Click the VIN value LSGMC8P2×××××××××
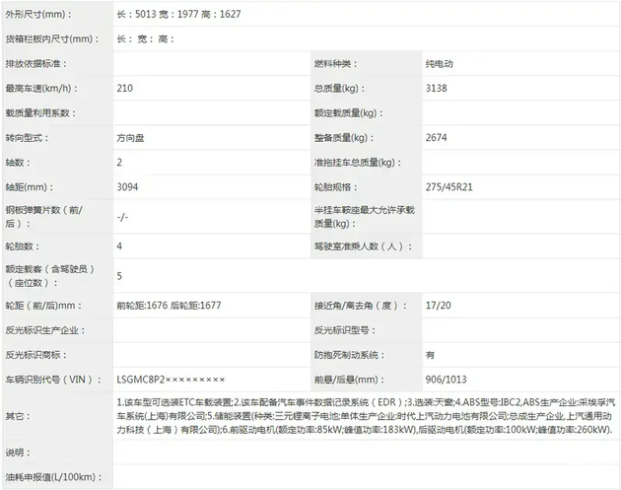 pyautogui.click(x=171, y=379)
